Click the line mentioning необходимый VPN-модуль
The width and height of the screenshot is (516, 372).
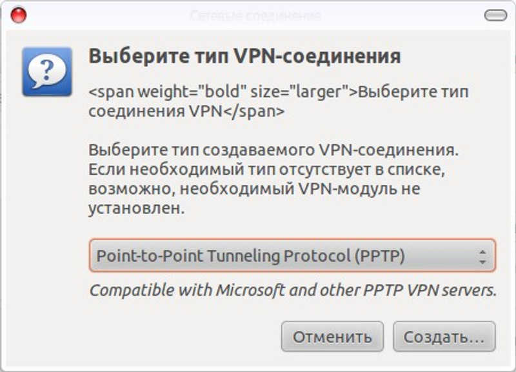click(254, 190)
